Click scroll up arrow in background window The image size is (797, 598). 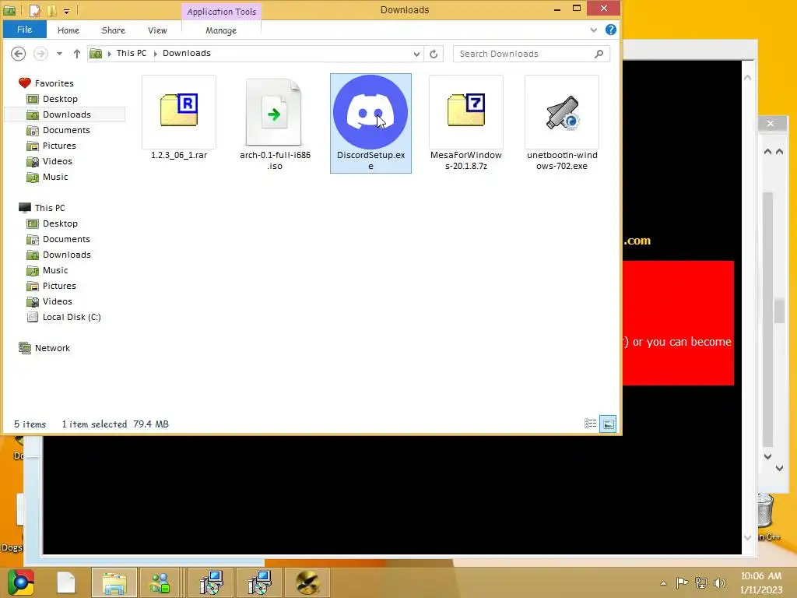click(747, 78)
